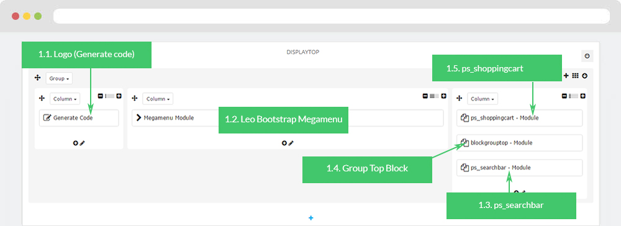Reduce width of the Generate Code column
621x226 pixels.
[101, 96]
